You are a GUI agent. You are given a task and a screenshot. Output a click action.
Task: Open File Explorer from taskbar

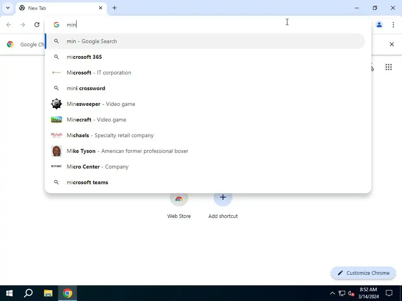(48, 293)
